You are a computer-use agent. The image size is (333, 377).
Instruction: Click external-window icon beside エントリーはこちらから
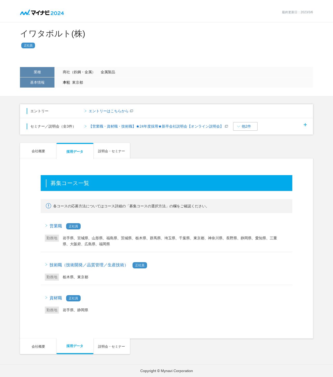click(131, 111)
